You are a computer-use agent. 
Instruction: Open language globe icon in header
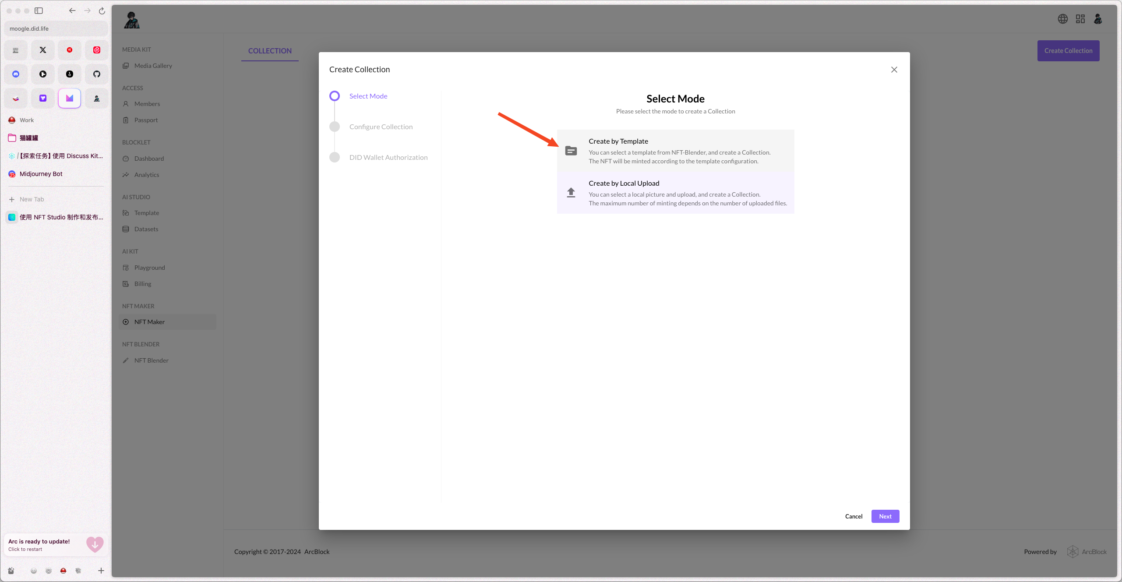click(1062, 19)
